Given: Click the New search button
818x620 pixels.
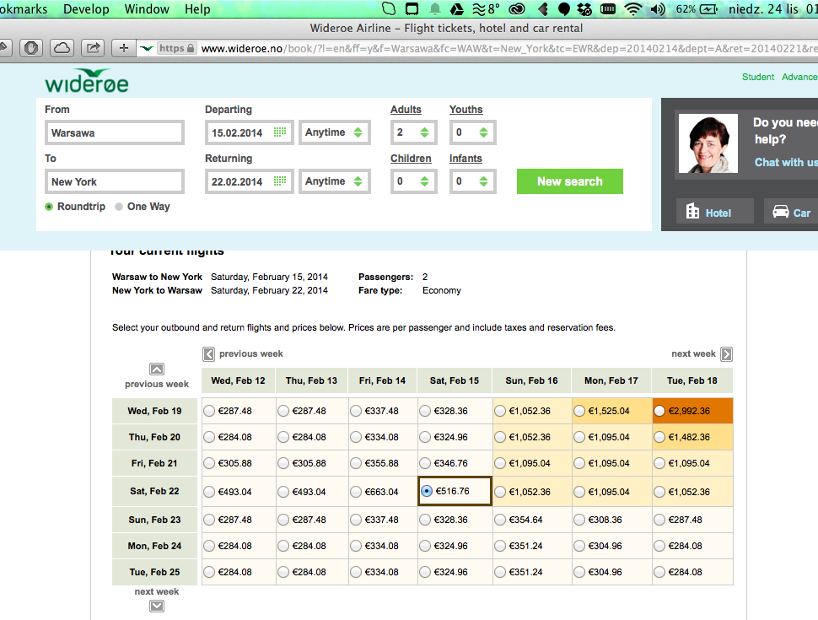Looking at the screenshot, I should (570, 181).
